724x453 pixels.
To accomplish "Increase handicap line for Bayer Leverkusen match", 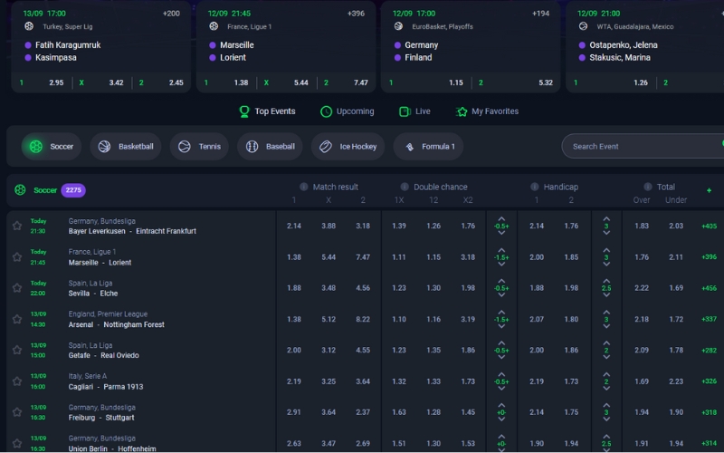I will tap(501, 218).
